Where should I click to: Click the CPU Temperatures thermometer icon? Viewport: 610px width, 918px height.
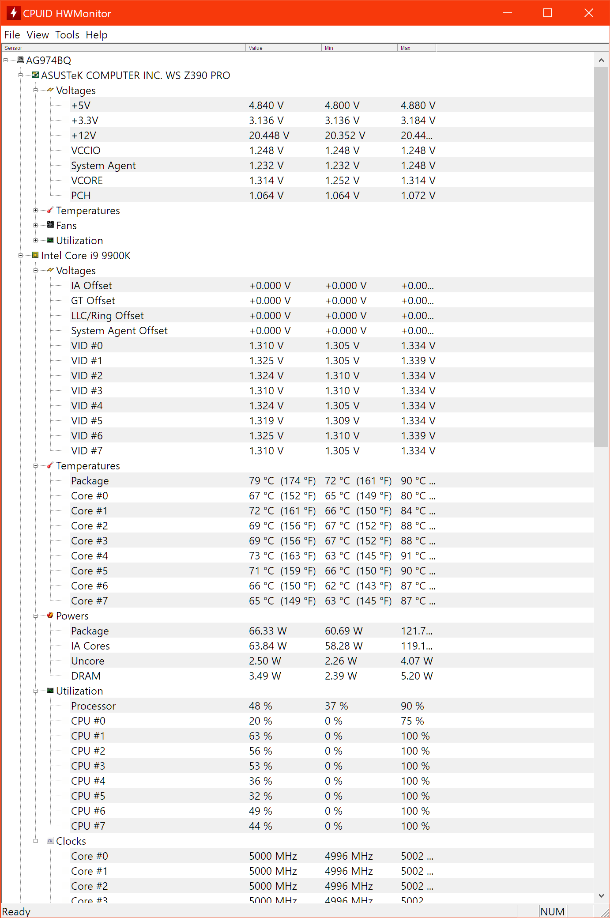[50, 465]
